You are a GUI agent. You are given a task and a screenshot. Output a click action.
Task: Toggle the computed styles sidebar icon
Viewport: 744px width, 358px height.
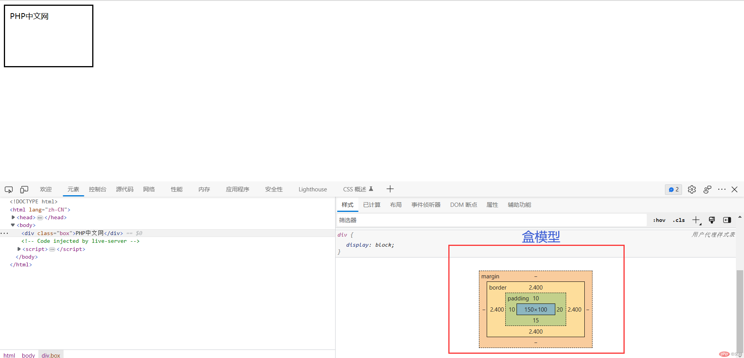(x=727, y=220)
